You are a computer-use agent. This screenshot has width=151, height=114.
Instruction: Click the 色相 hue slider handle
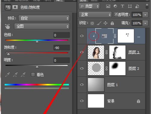(37, 42)
